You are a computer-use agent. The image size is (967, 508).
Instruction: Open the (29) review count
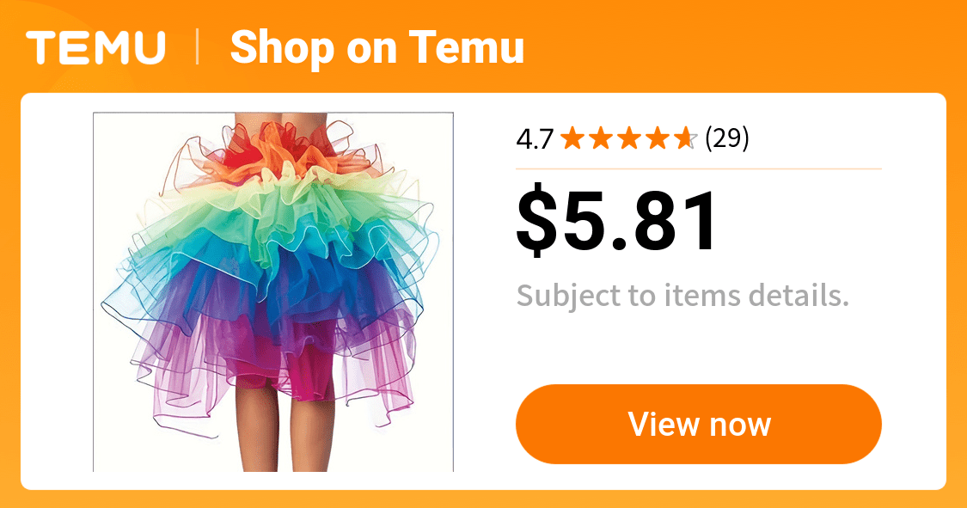(727, 138)
